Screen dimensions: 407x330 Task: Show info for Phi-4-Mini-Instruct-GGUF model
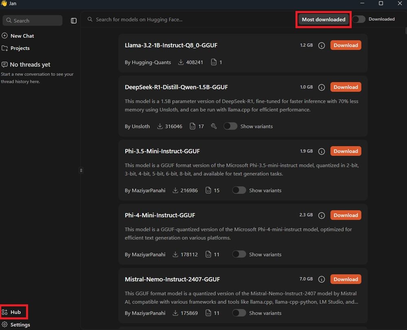[322, 215]
